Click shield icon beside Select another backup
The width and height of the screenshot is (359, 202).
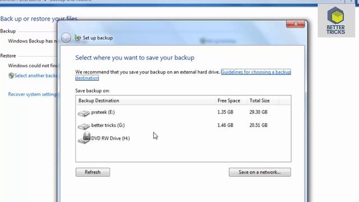coord(11,76)
